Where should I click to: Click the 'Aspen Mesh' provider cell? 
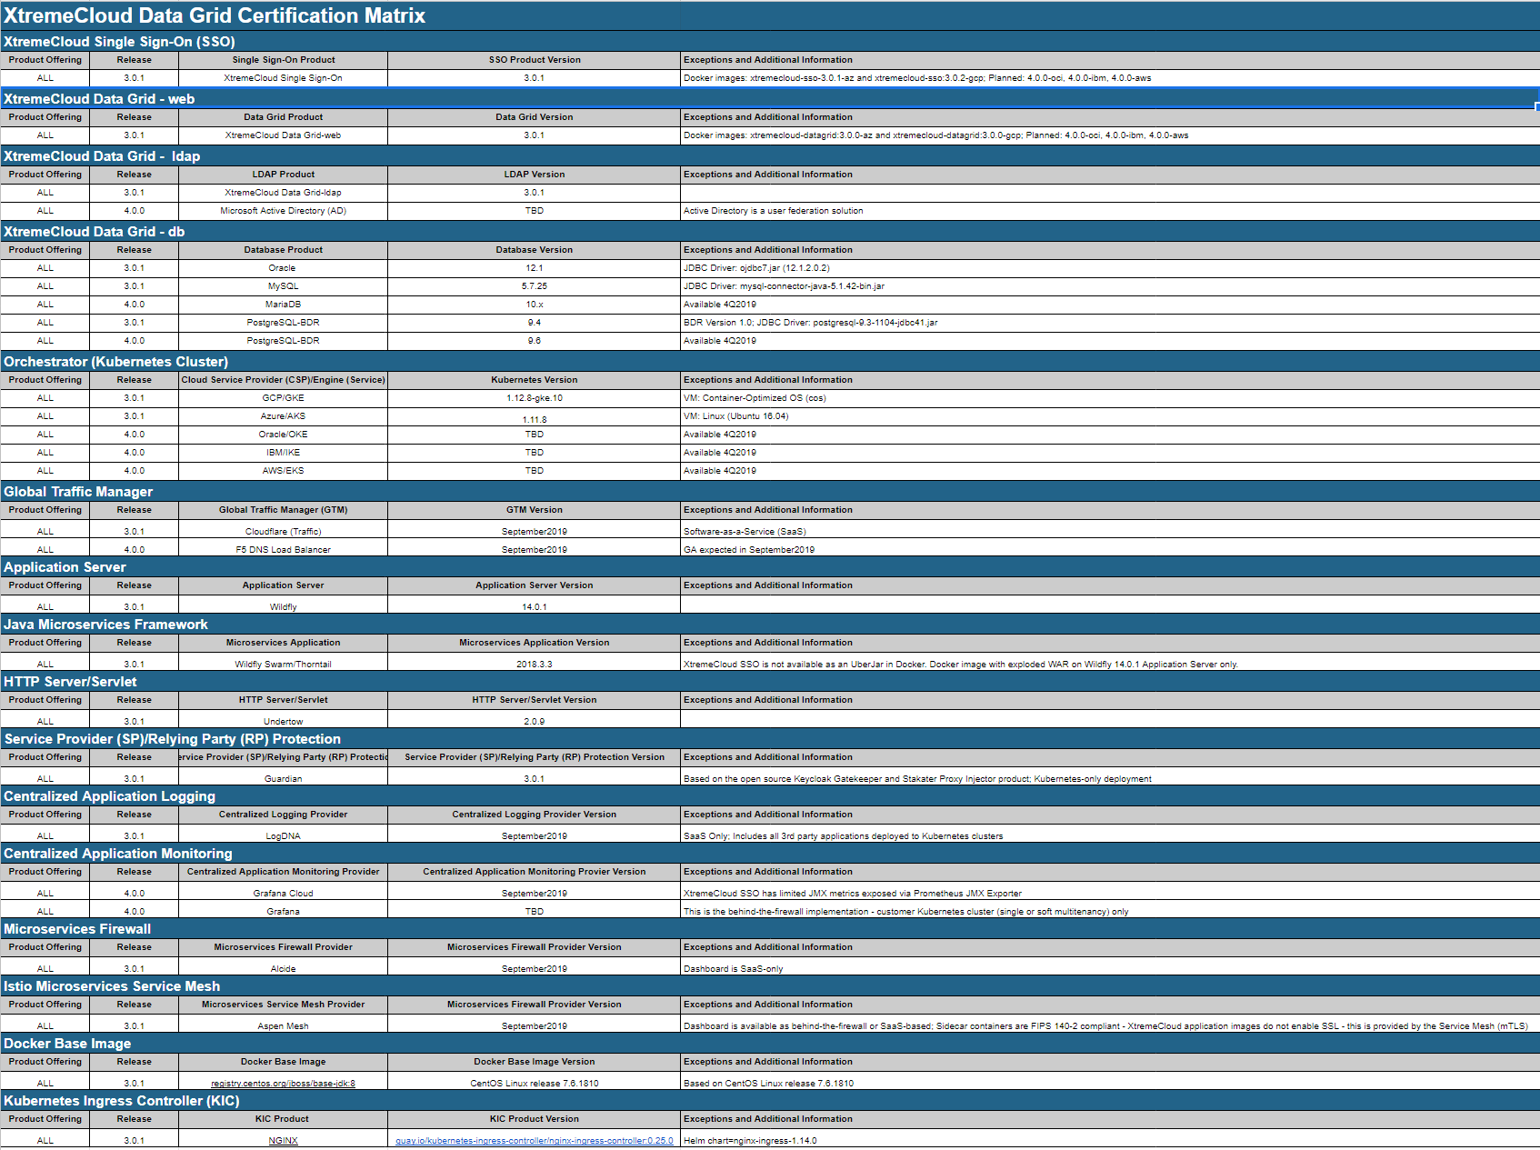coord(283,1025)
